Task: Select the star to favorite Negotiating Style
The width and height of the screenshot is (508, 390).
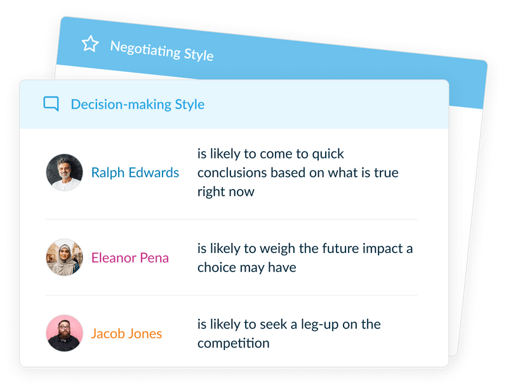Action: click(90, 43)
